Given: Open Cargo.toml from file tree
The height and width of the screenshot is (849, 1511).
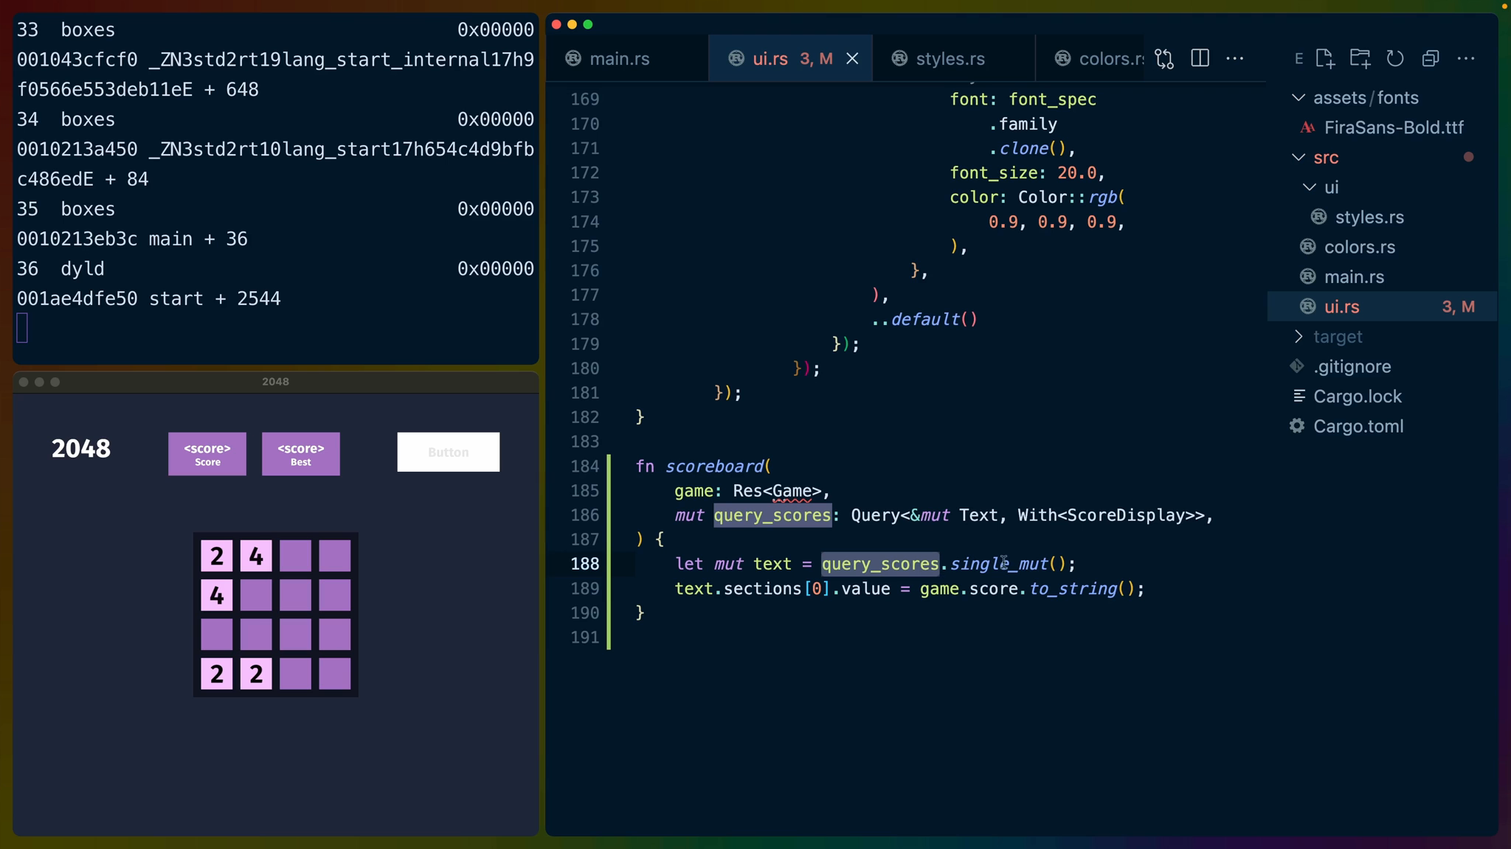Looking at the screenshot, I should click(x=1358, y=426).
